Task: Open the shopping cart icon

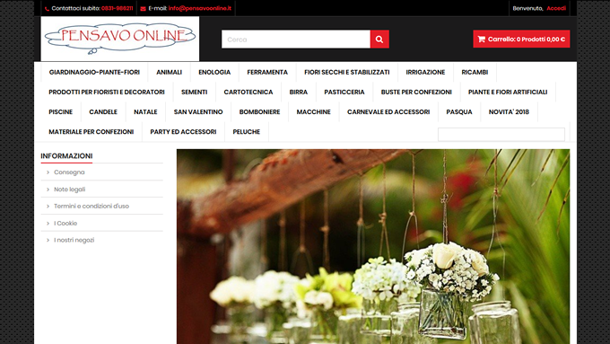Action: [x=481, y=39]
